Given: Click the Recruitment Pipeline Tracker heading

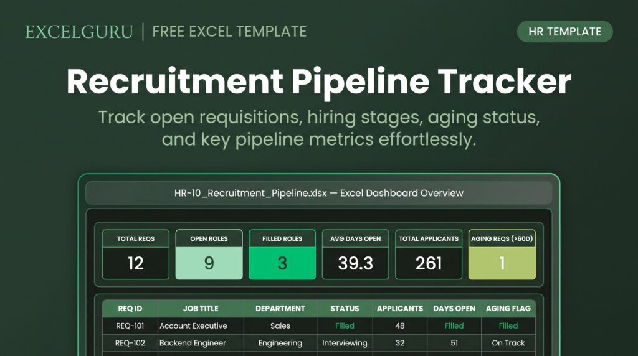Looking at the screenshot, I should click(319, 82).
